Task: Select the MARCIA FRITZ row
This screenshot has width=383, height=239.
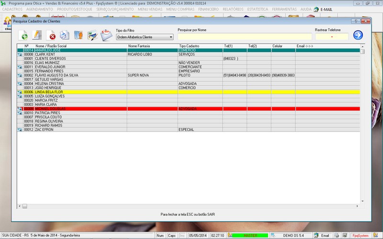Action: [x=189, y=100]
